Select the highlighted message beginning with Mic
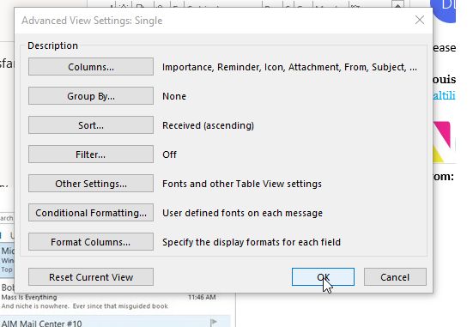473x327 pixels. pyautogui.click(x=7, y=259)
